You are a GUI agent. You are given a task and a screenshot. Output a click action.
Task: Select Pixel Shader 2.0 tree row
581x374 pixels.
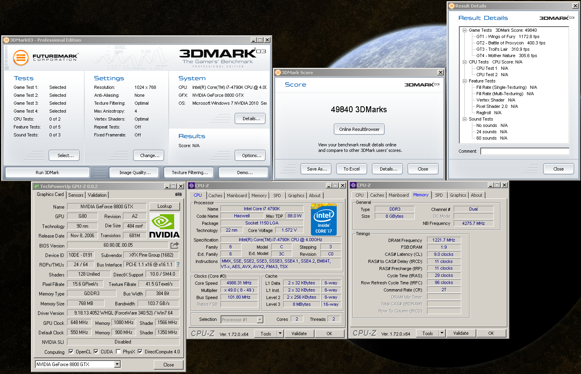point(497,106)
